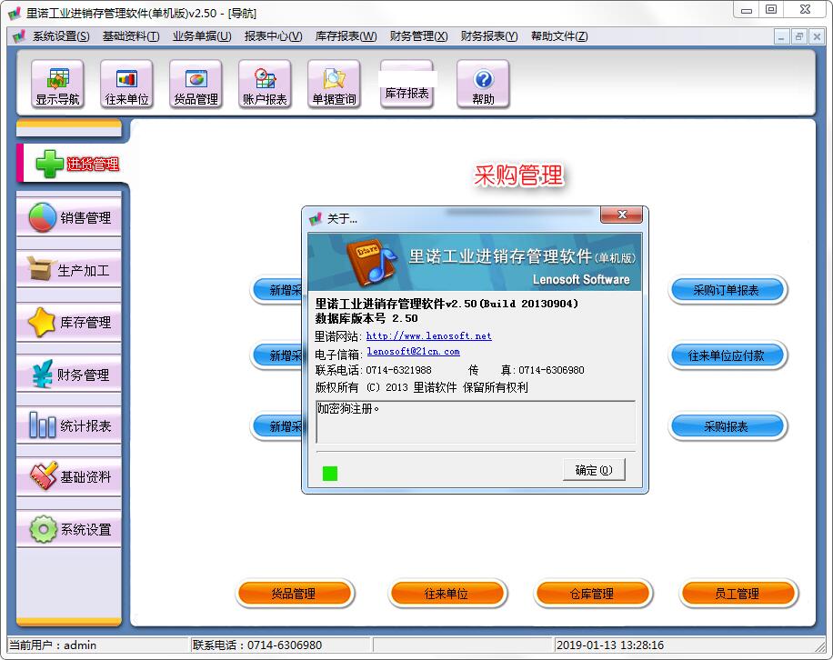Select 销售管理 in the sidebar
This screenshot has height=660, width=833.
(69, 217)
